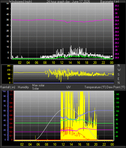Viewport: 126px width, 148px height.
Task: Click the Solar legend label
Action: (35, 89)
